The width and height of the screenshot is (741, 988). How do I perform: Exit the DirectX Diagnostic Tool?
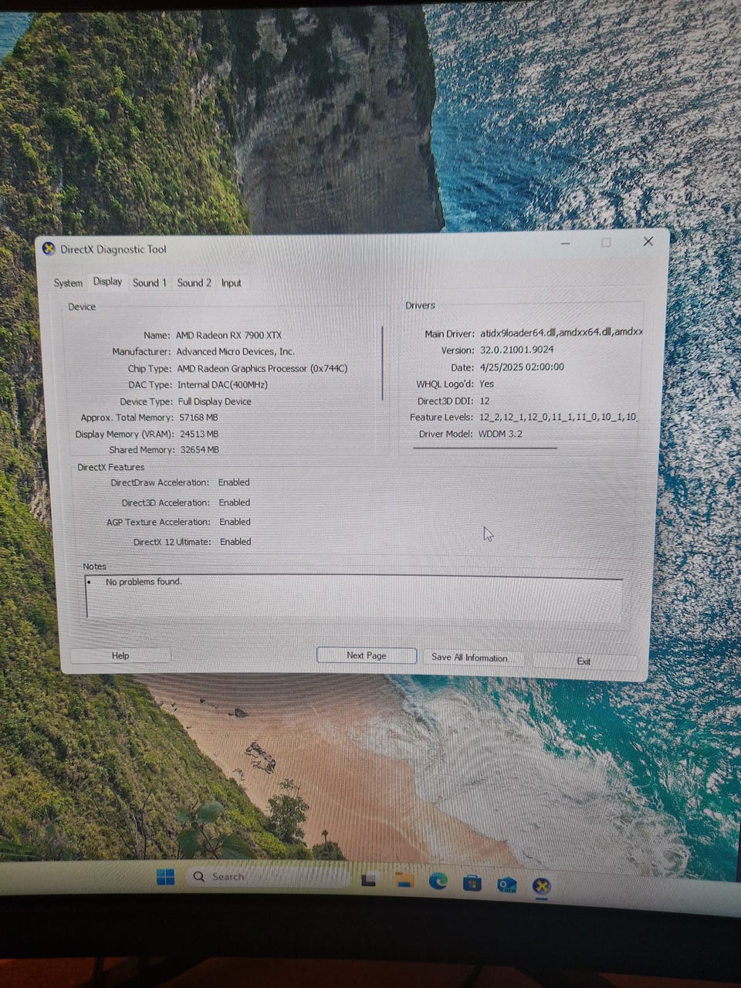click(x=584, y=661)
